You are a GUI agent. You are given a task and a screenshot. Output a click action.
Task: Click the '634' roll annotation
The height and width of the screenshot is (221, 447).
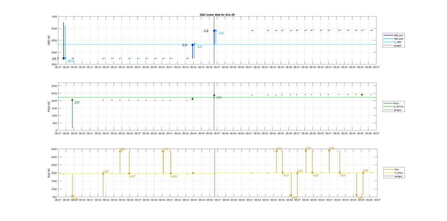coord(166,149)
